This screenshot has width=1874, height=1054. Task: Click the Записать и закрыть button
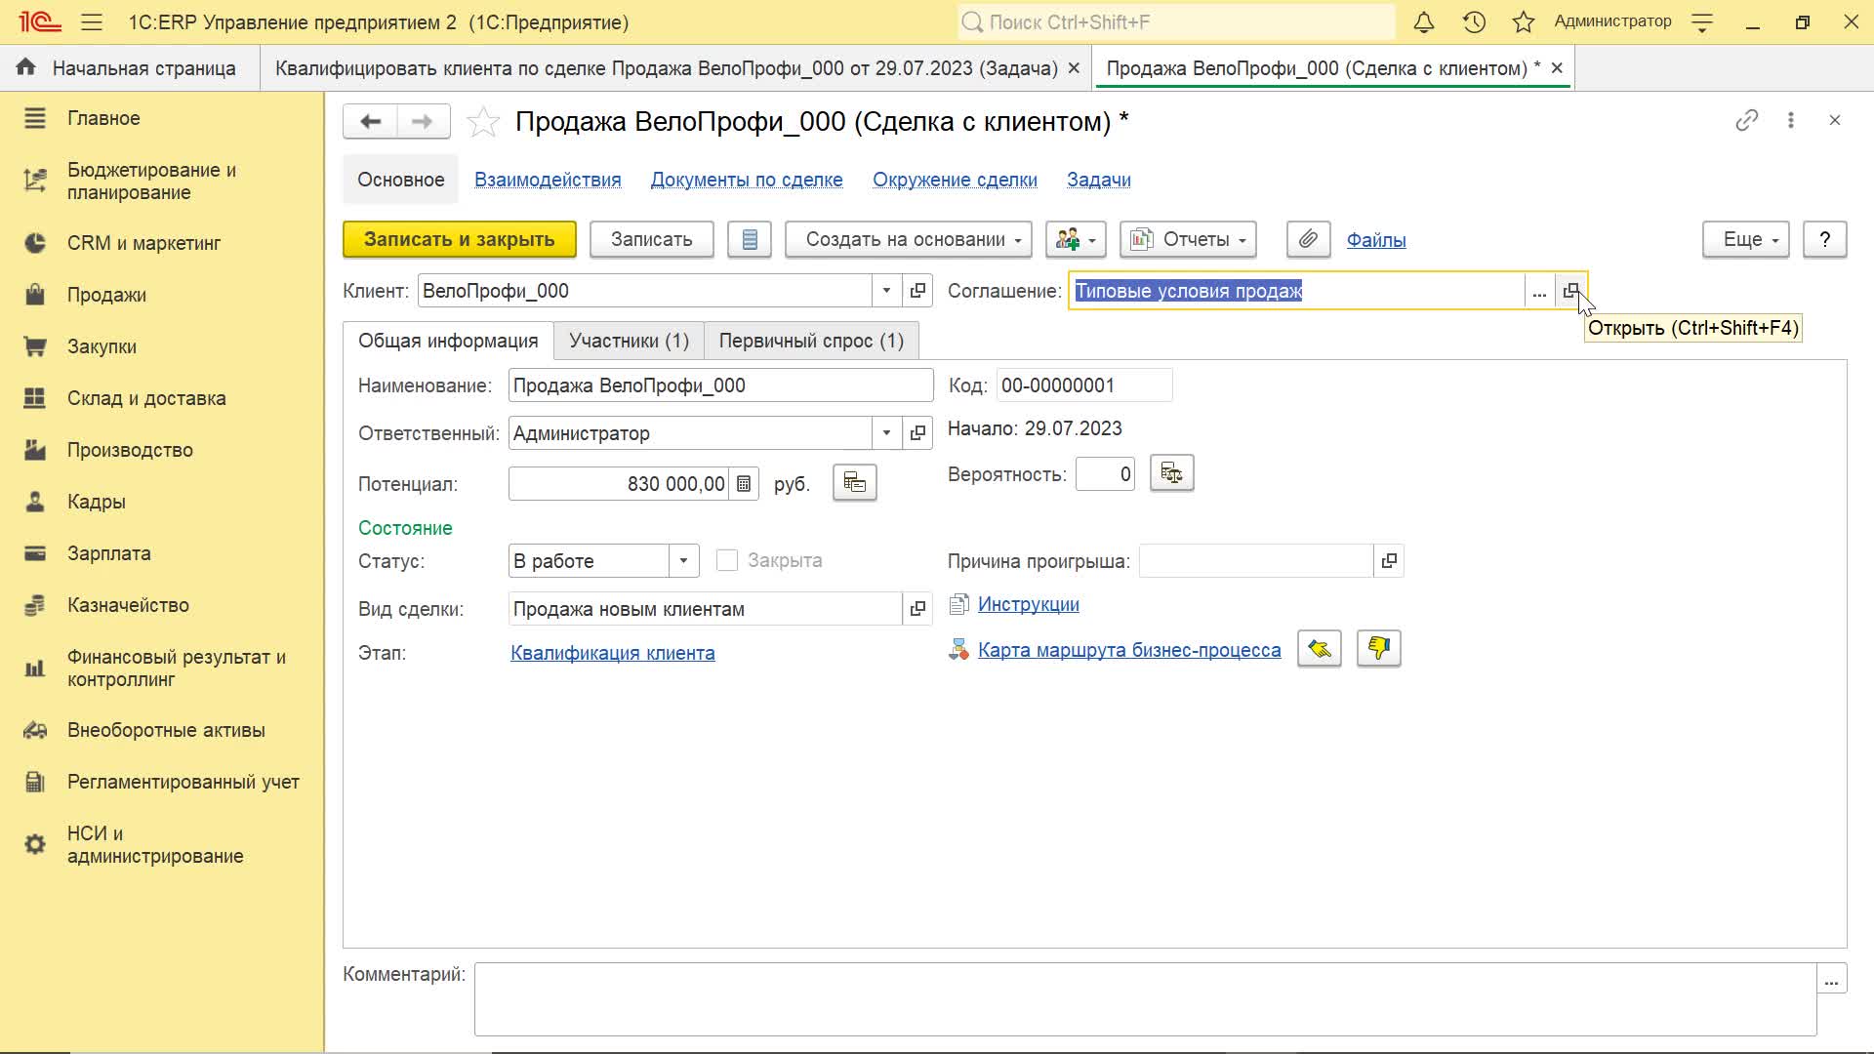pyautogui.click(x=460, y=239)
